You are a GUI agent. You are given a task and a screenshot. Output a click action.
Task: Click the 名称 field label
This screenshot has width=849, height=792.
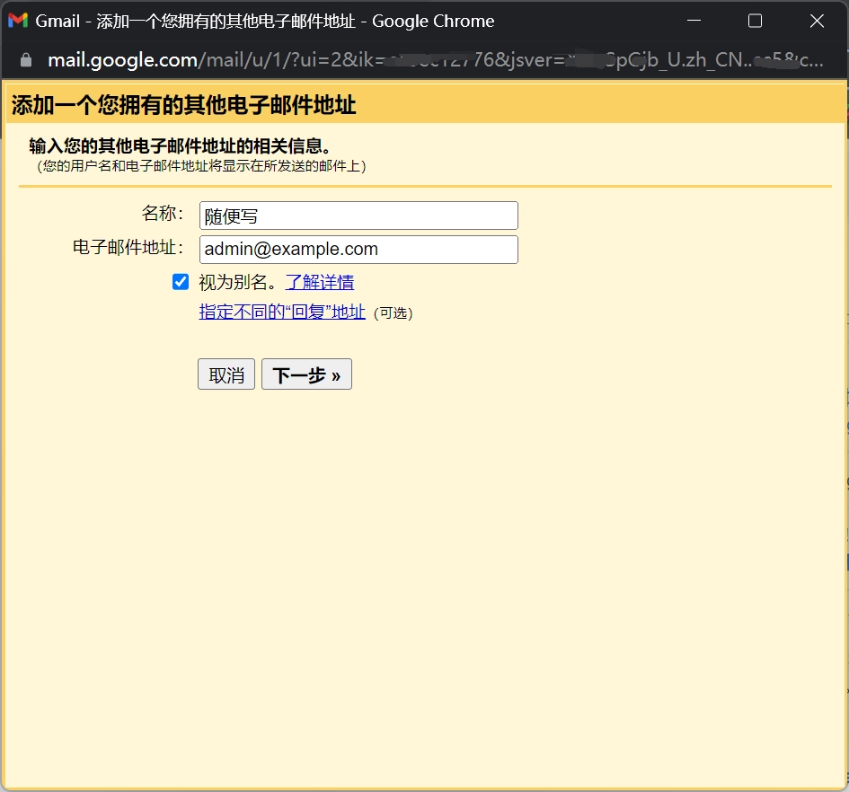(163, 214)
